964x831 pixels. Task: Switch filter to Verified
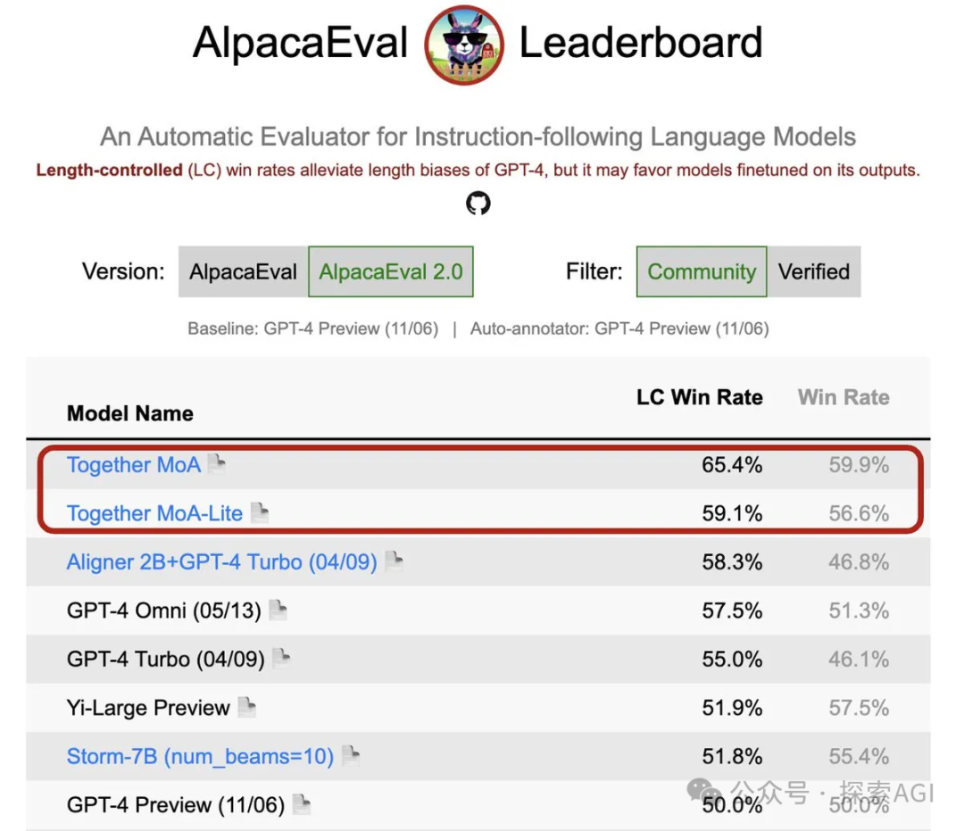pyautogui.click(x=814, y=271)
